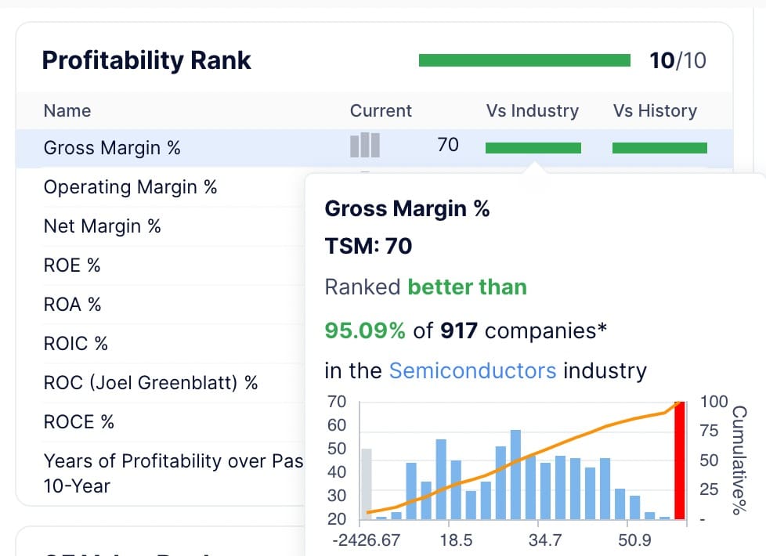Click the ROA % metric name

click(x=72, y=305)
